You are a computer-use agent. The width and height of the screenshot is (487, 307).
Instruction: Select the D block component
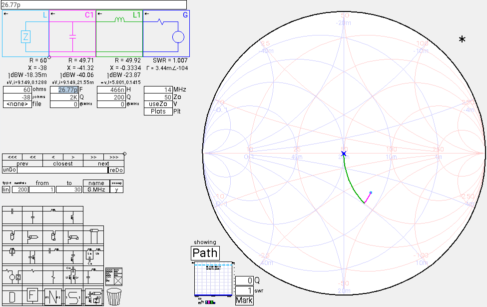pyautogui.click(x=12, y=296)
